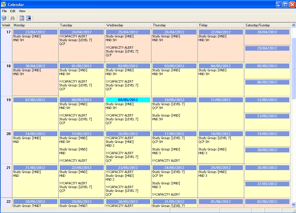This screenshot has height=213, width=296.
Task: Select the date header 18/05/2012
Action: point(221,134)
